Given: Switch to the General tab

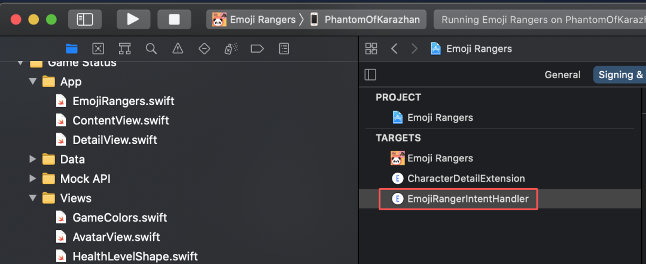Looking at the screenshot, I should pos(562,75).
